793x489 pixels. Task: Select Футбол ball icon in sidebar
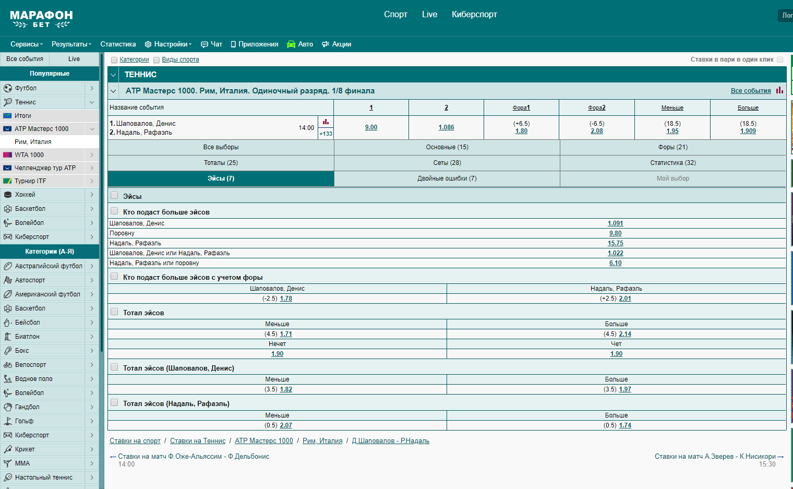8,88
